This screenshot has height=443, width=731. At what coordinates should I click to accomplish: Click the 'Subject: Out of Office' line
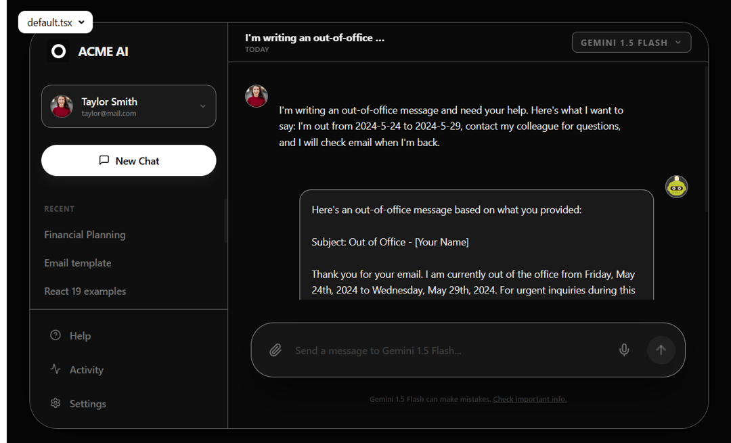point(391,241)
